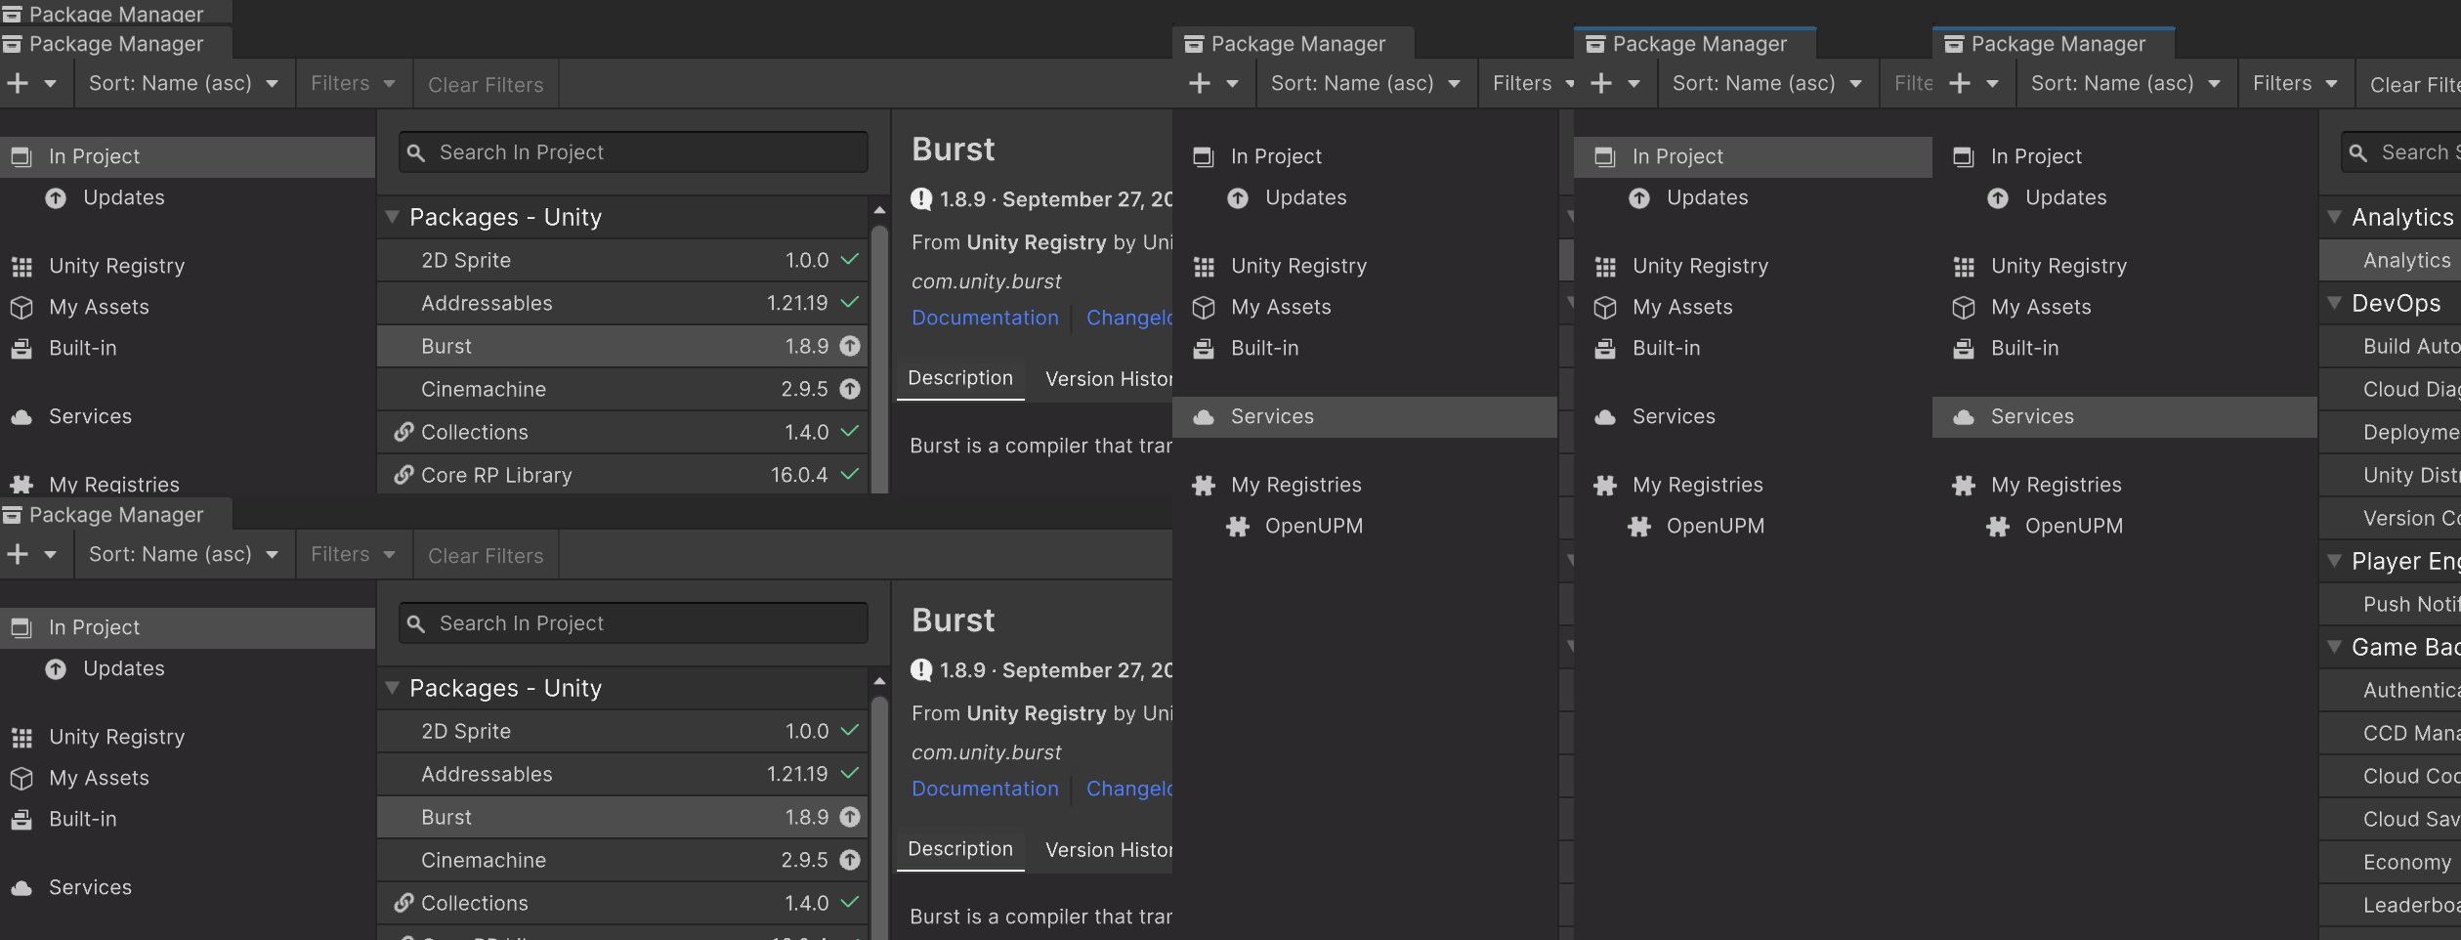The image size is (2461, 940).
Task: Switch to the Version History tab
Action: click(x=1108, y=378)
